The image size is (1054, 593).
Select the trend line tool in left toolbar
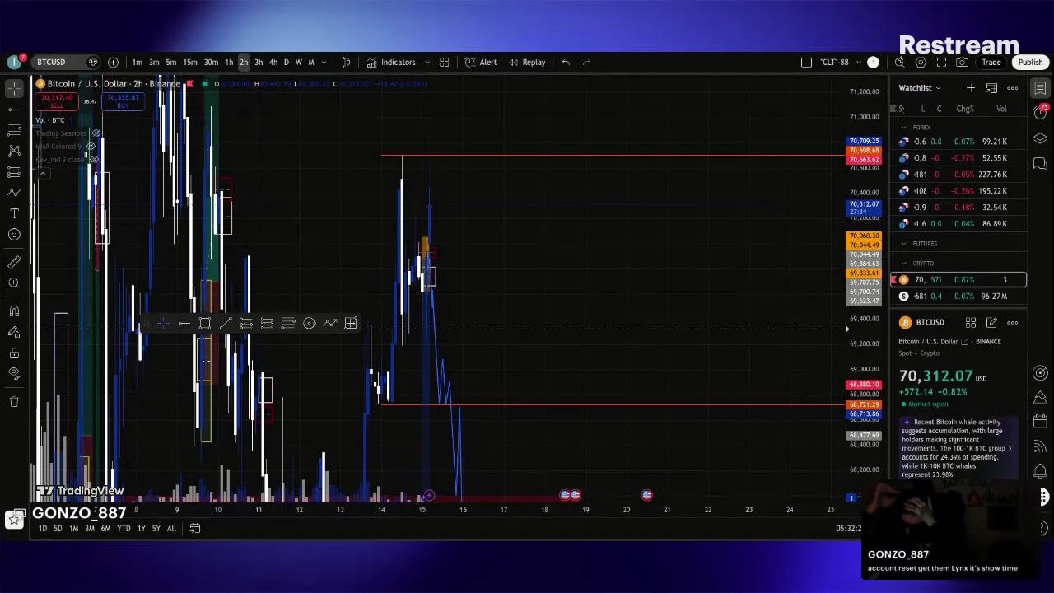click(x=14, y=109)
